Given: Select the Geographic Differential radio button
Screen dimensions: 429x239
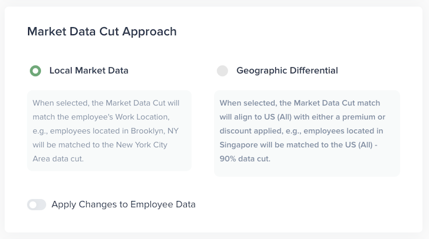Looking at the screenshot, I should [222, 71].
